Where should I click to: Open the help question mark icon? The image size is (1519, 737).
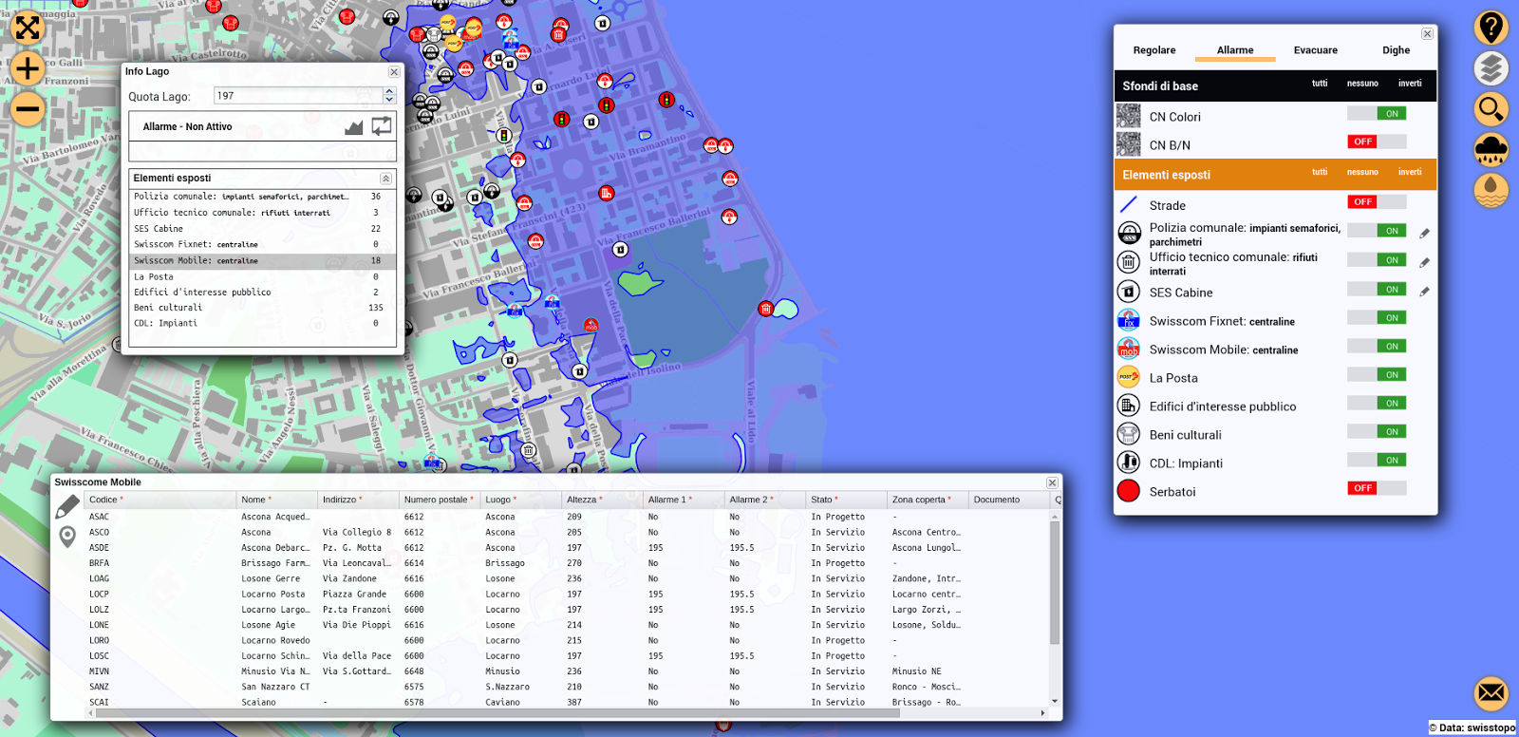(1491, 28)
